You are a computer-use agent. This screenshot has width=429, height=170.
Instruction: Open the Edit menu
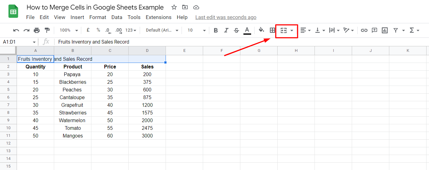44,17
